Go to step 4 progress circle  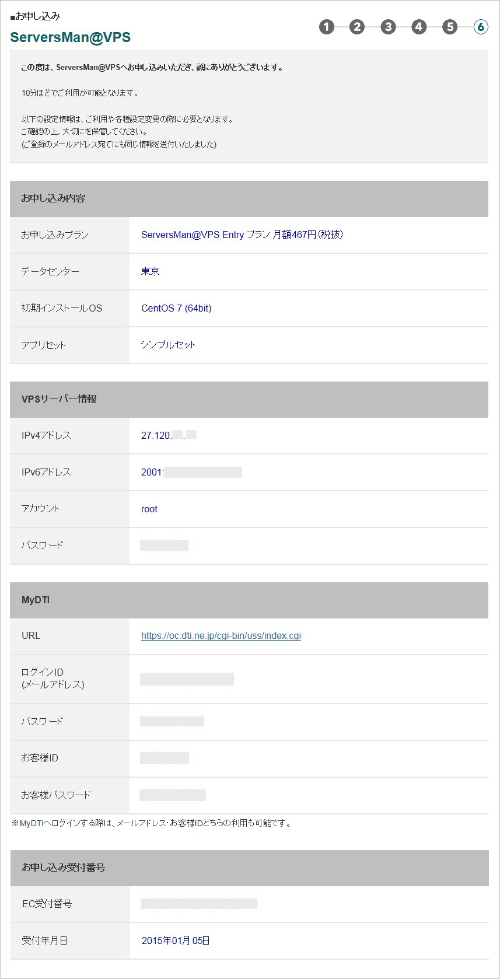419,27
